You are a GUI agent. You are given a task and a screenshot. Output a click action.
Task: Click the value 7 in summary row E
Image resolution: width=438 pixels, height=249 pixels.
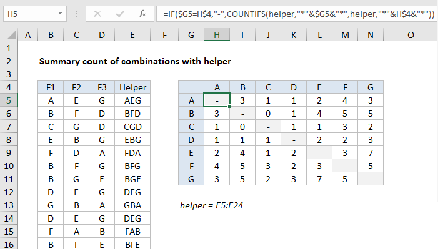[371, 153]
